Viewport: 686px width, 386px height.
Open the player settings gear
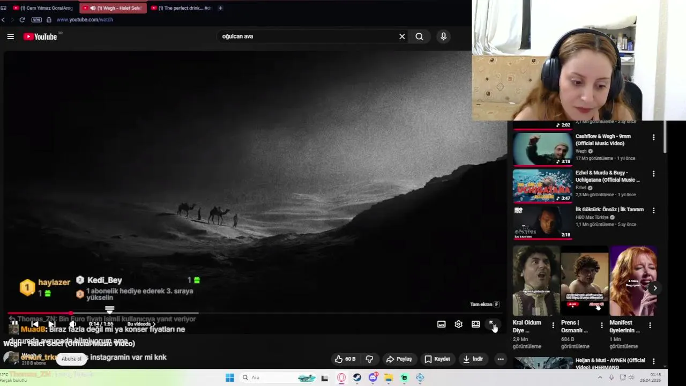click(x=459, y=324)
